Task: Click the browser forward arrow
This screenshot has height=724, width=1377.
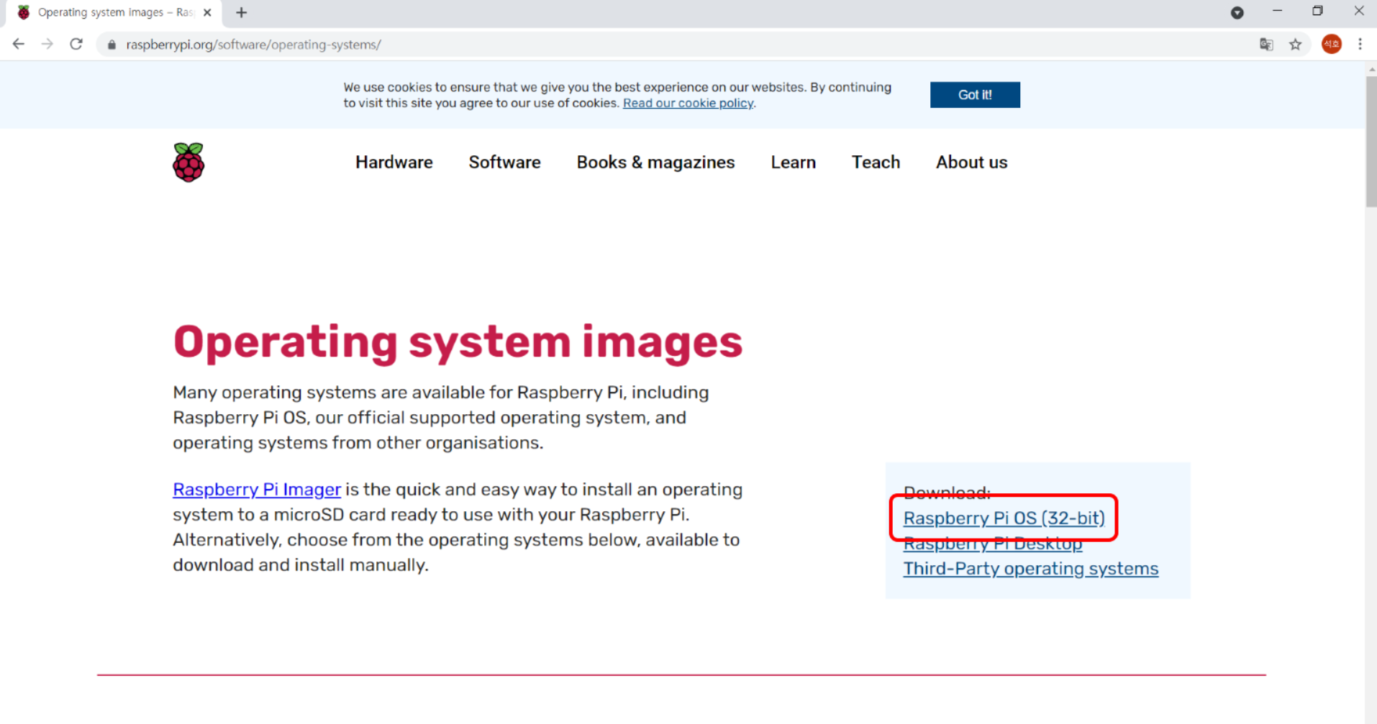Action: click(47, 45)
